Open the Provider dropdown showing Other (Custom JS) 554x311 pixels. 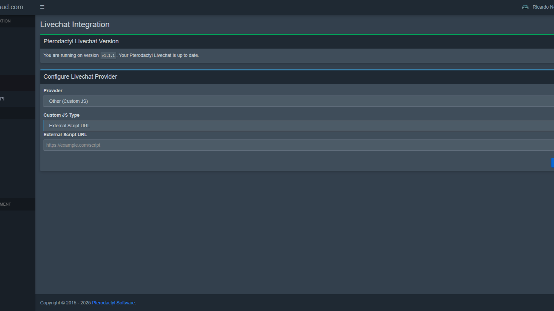(x=298, y=101)
